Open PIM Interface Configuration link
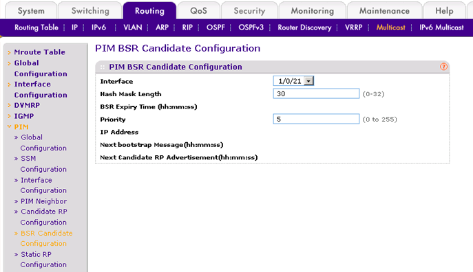Screen dimensions: 473x272 click(43, 185)
